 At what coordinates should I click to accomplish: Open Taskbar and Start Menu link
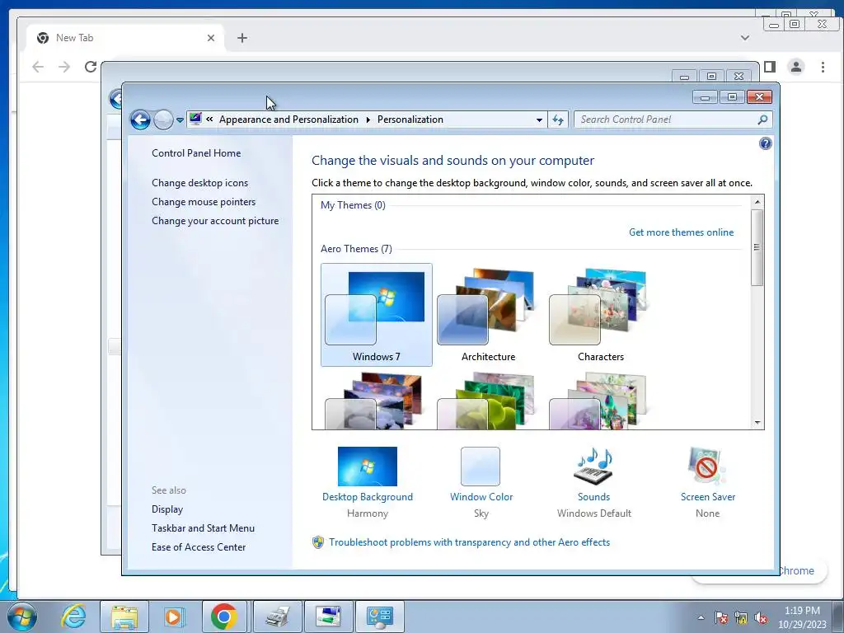[x=203, y=527]
